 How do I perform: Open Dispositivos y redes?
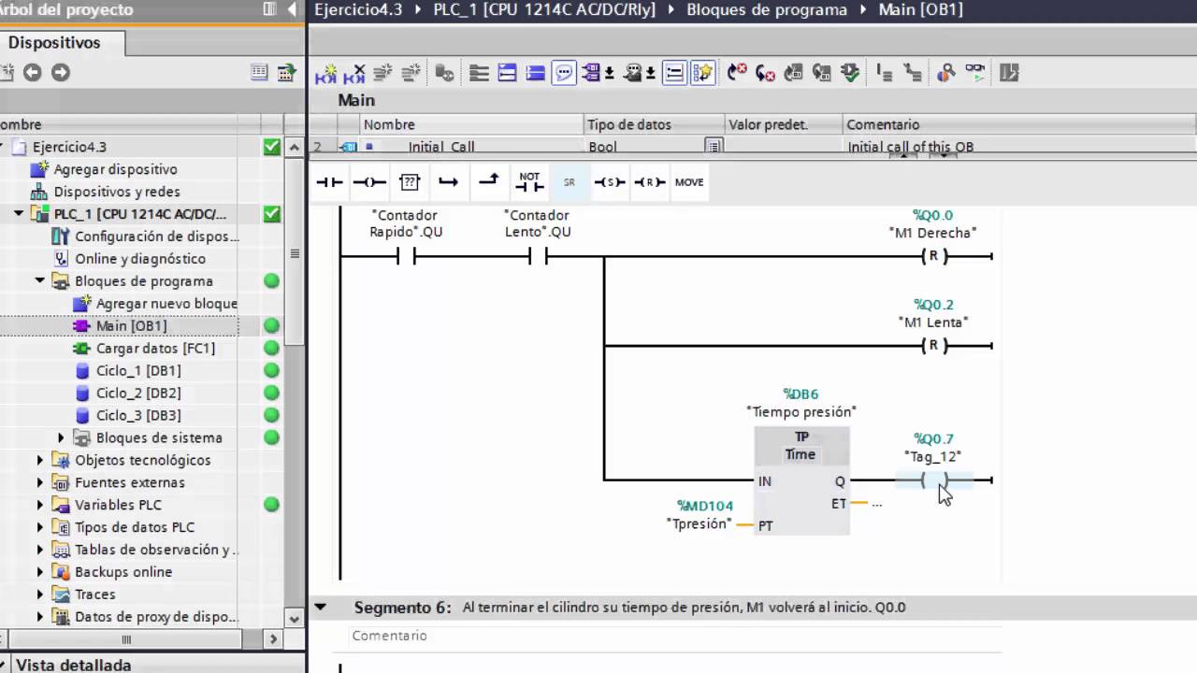point(117,192)
